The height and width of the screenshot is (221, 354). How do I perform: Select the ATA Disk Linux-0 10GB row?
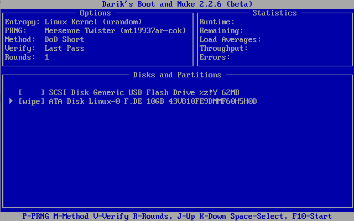click(153, 101)
